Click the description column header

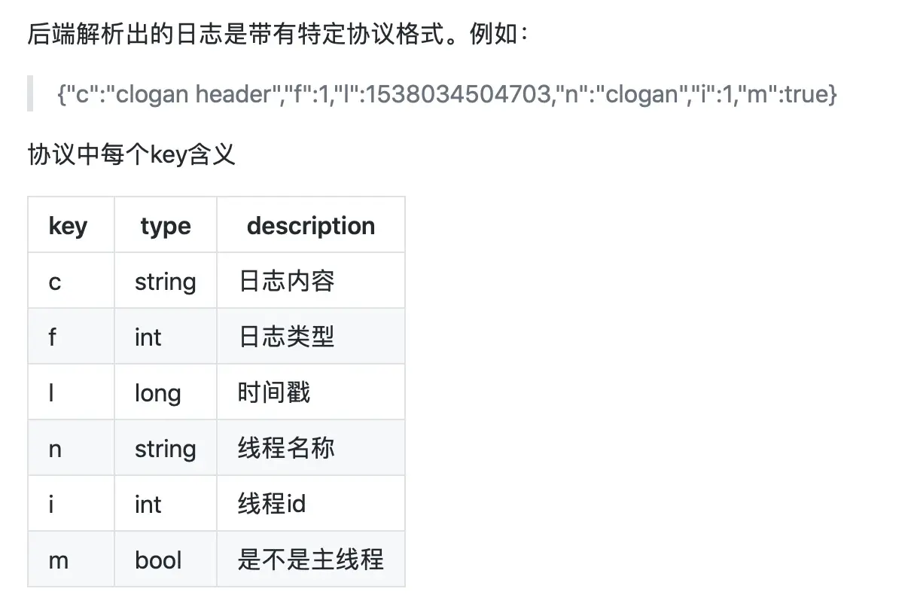pos(311,225)
